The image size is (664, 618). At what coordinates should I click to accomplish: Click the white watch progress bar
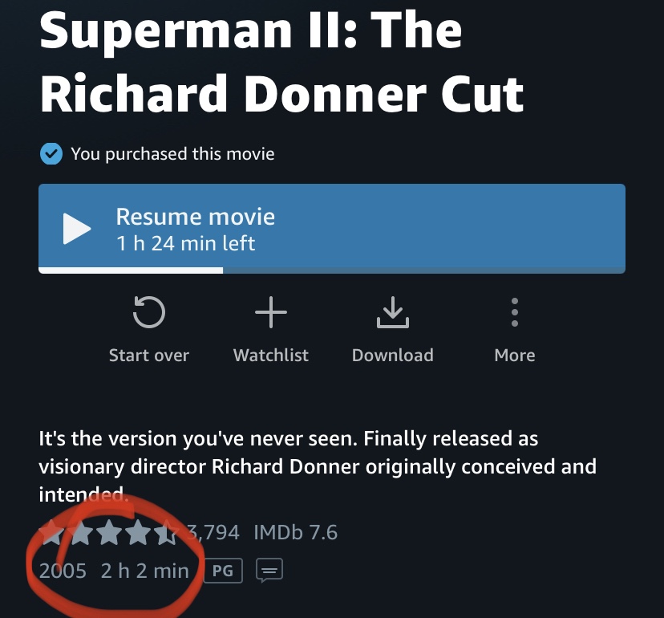coord(131,270)
